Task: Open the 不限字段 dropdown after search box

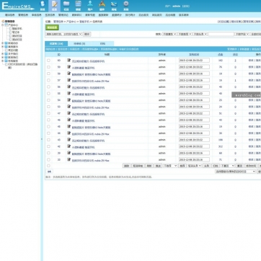Action: click(242, 34)
